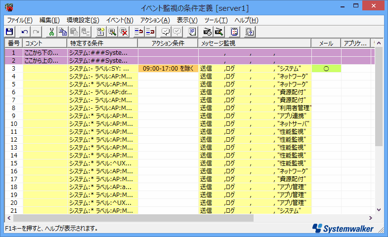Open the ヘルプ(H) menu

(x=246, y=20)
